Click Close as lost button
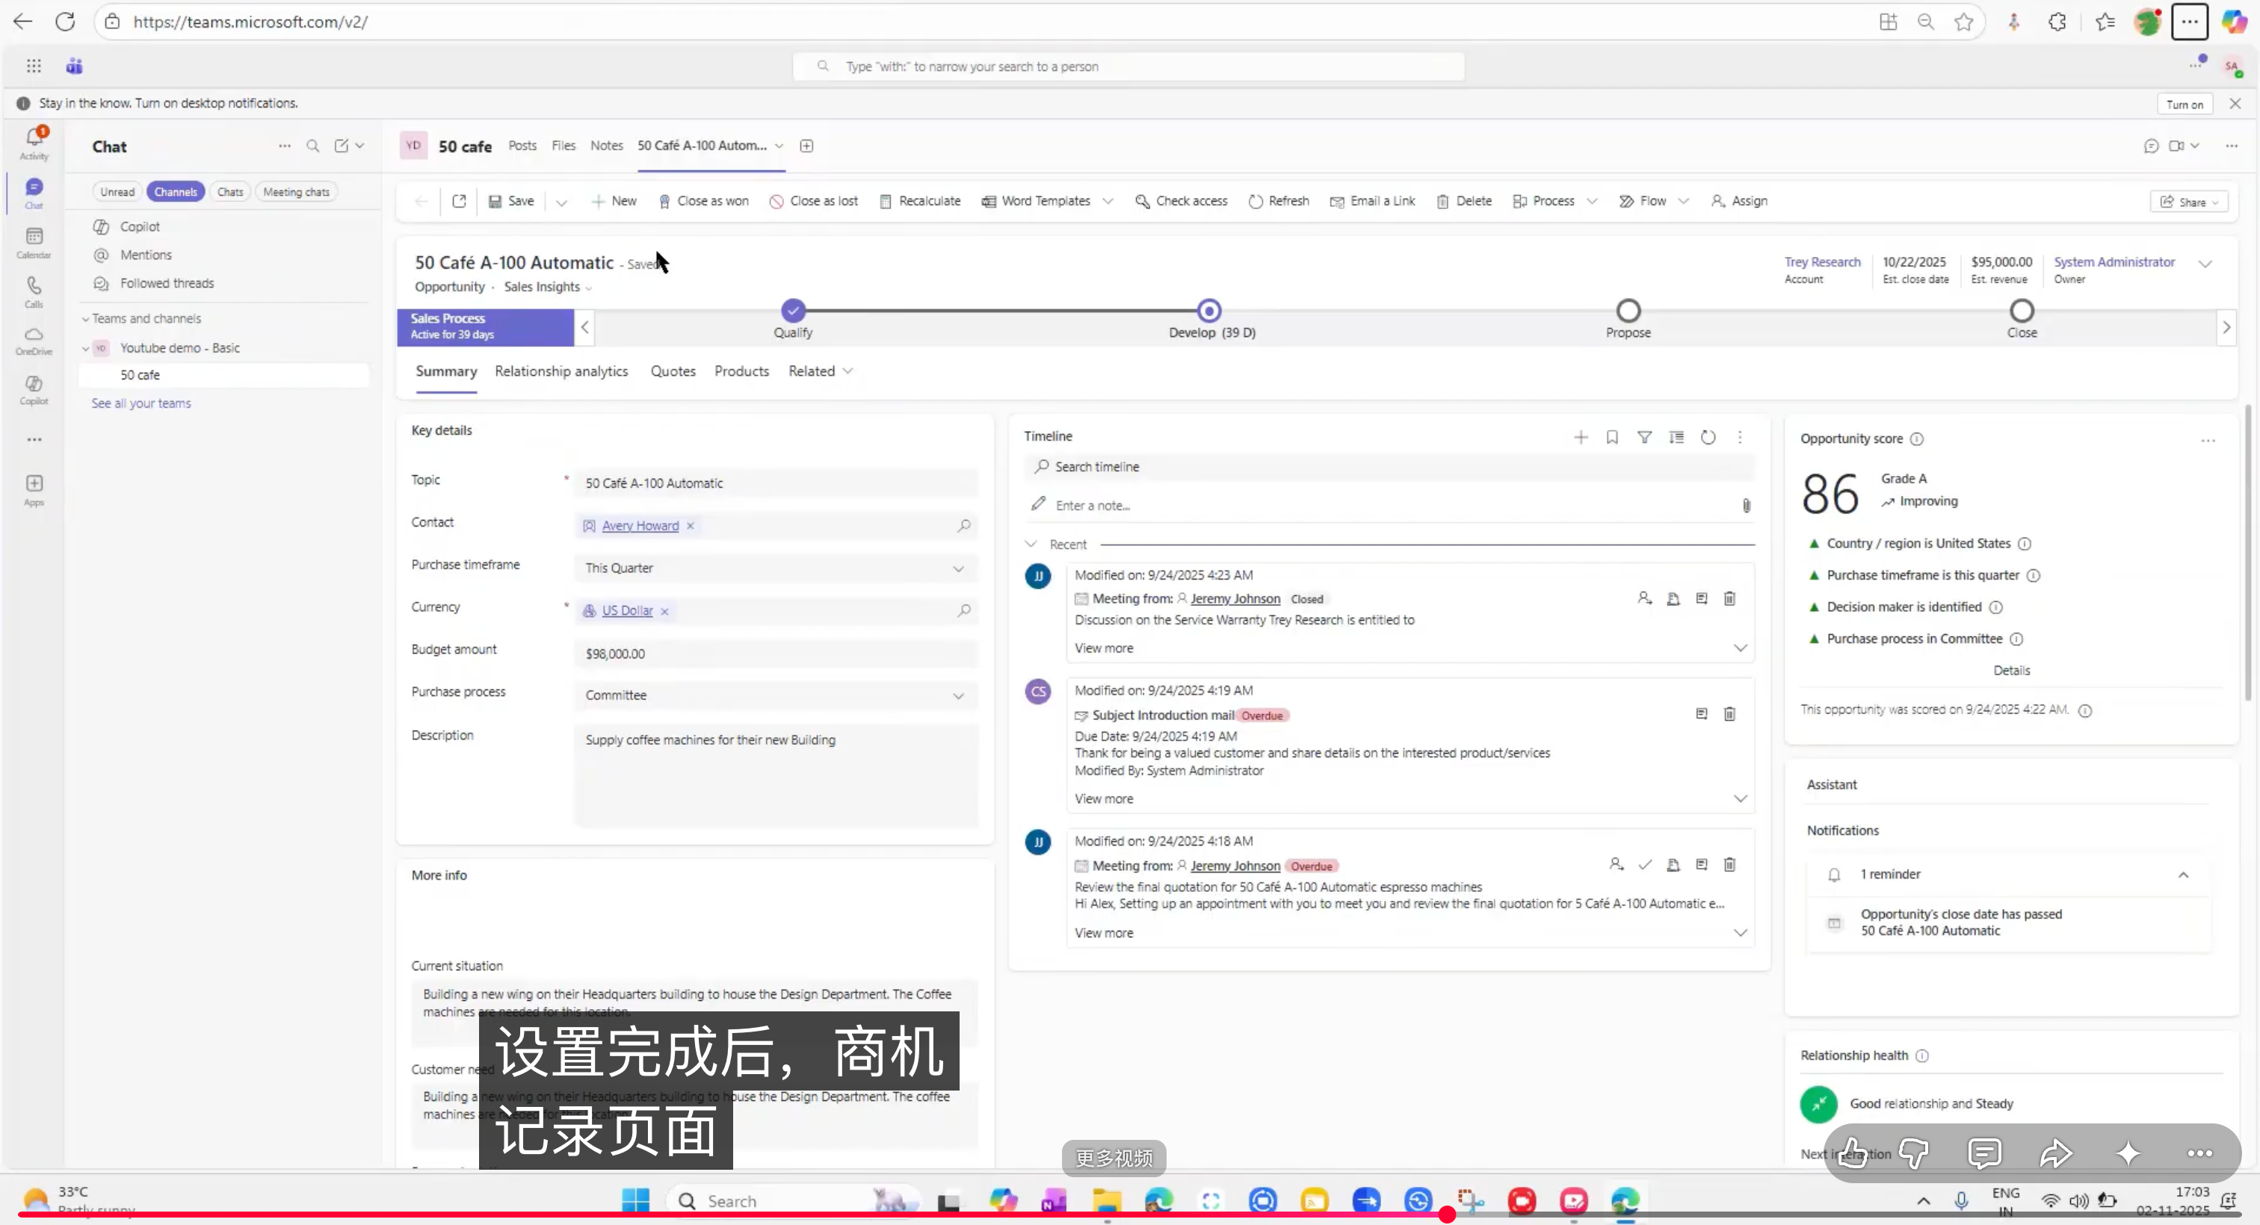The height and width of the screenshot is (1225, 2260). coord(813,201)
